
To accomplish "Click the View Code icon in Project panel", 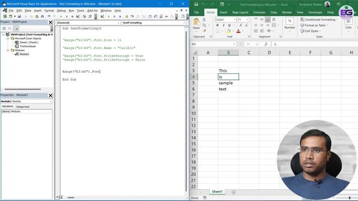I will click(4, 28).
